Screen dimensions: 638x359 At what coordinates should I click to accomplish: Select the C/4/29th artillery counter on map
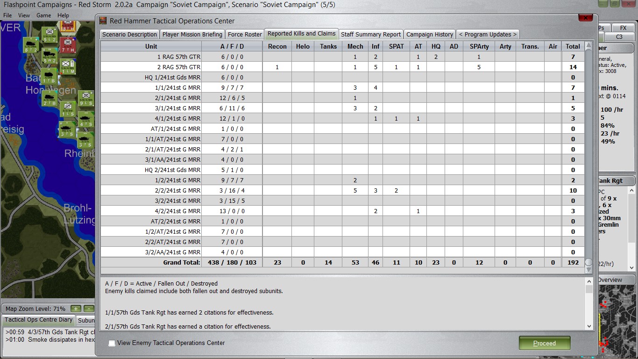[x=31, y=45]
